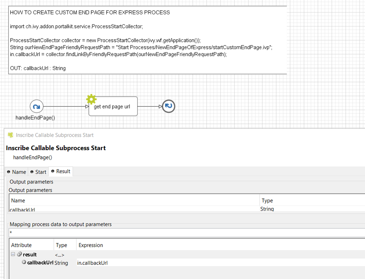Image resolution: width=365 pixels, height=279 pixels.
Task: Select the callbackUrl output parameter row
Action: 187,209
